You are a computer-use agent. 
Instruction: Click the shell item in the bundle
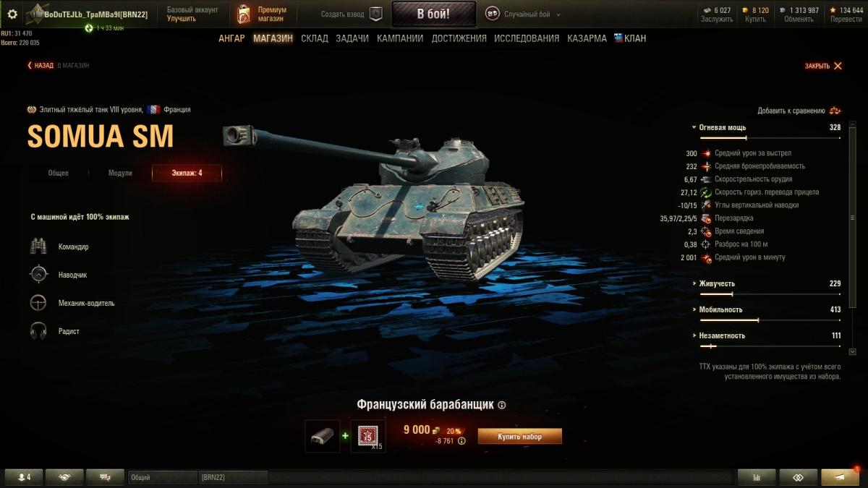point(323,436)
